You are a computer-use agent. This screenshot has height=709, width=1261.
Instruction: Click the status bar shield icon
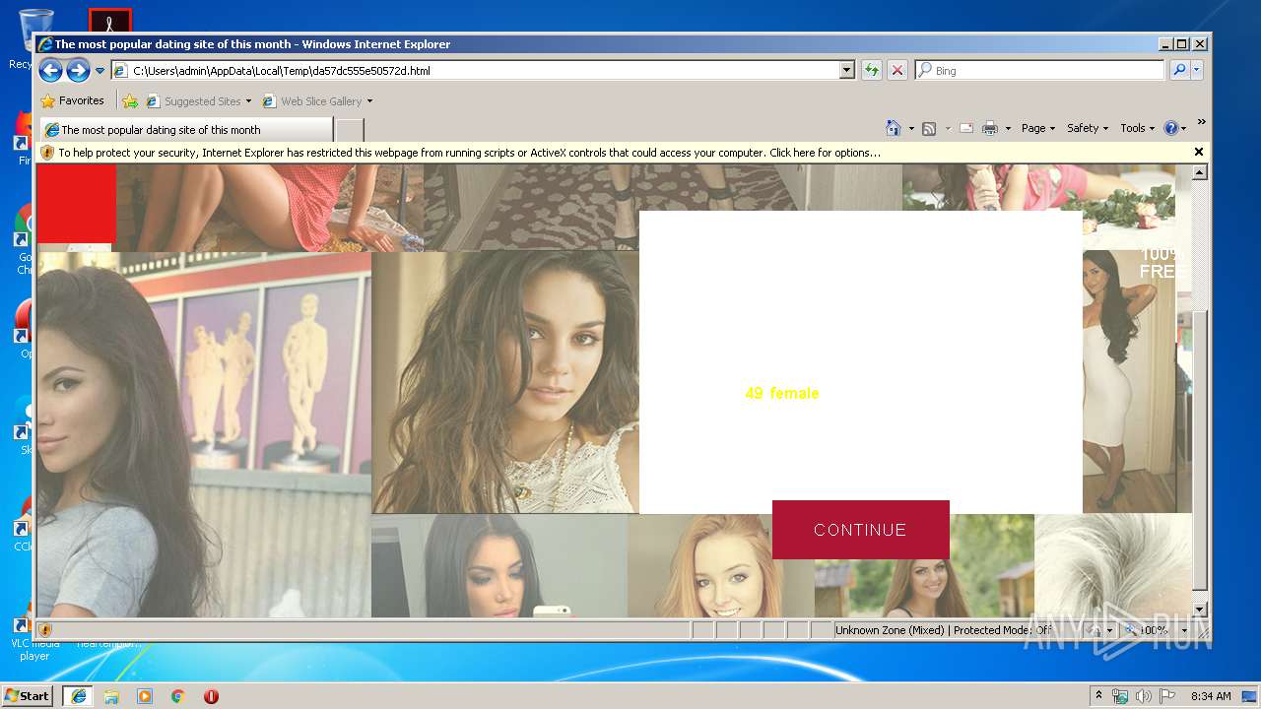tap(45, 630)
